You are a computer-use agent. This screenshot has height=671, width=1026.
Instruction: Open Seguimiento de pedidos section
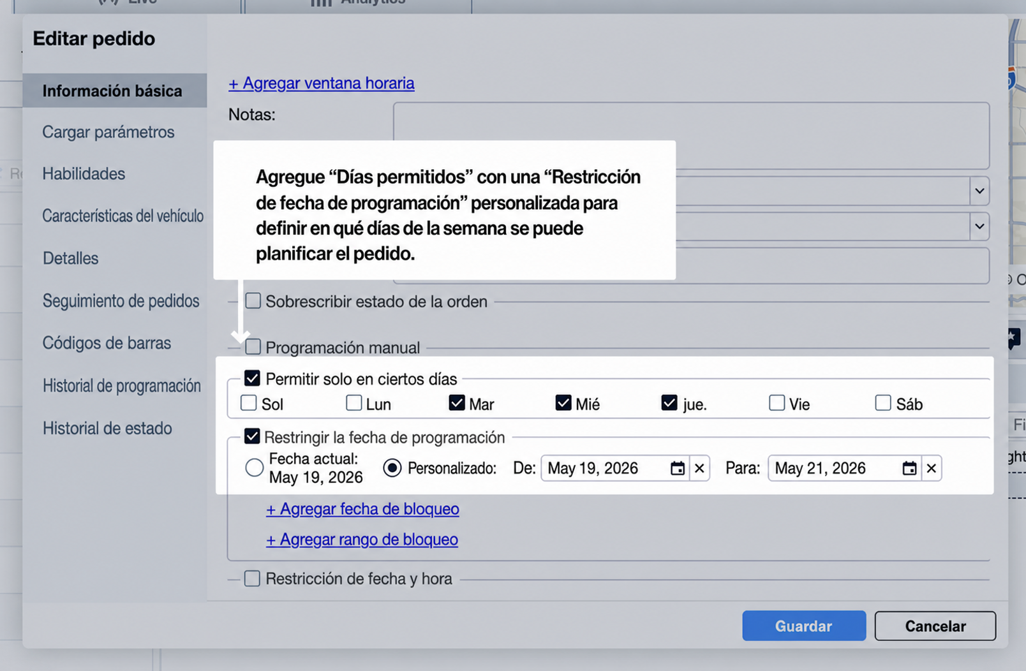(121, 300)
